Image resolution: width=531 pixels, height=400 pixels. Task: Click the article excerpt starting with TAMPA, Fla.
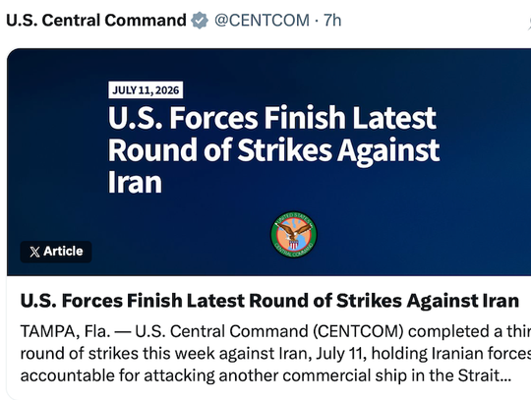coord(275,353)
